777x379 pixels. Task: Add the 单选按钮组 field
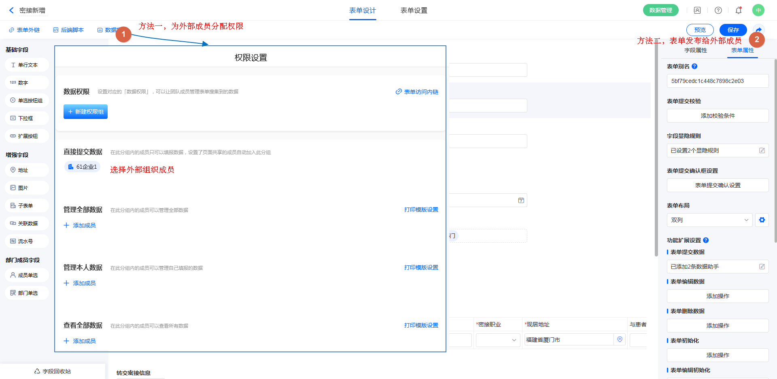tap(27, 100)
